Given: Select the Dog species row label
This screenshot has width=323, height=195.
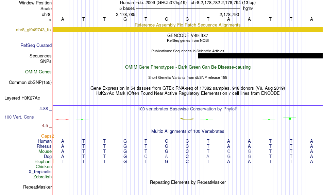Looking at the screenshot, I should (x=48, y=157).
